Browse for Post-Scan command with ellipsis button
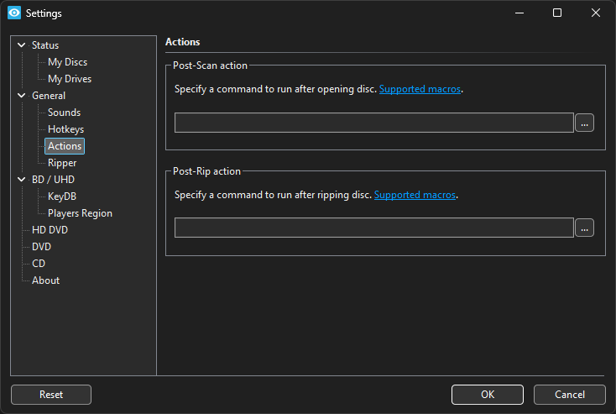 click(x=584, y=123)
